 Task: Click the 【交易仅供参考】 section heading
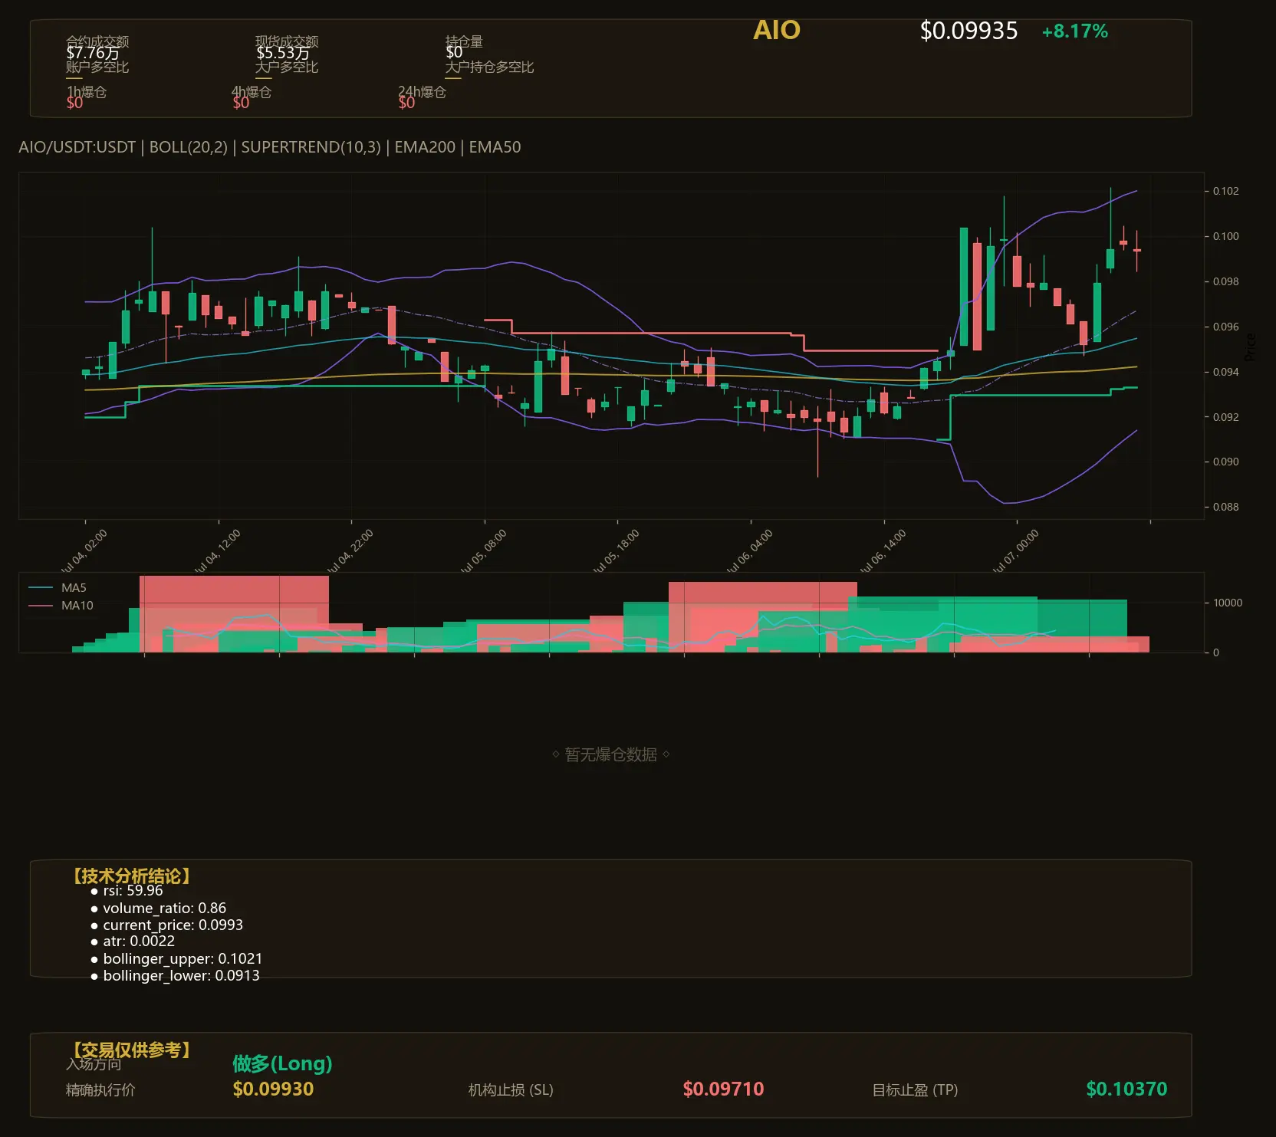[131, 1050]
